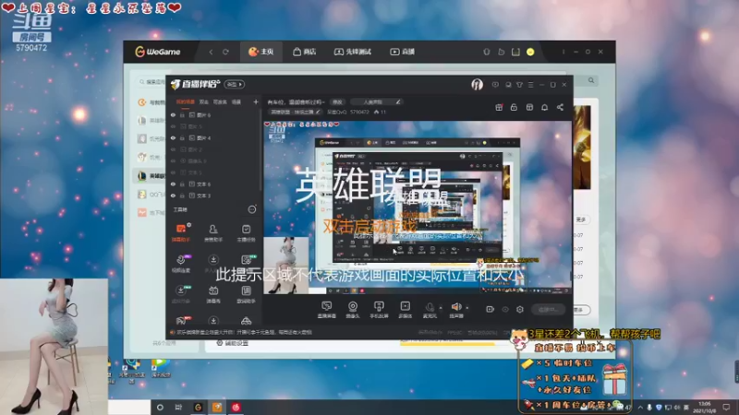
Task: Open stream settings gear
Action: [520, 309]
